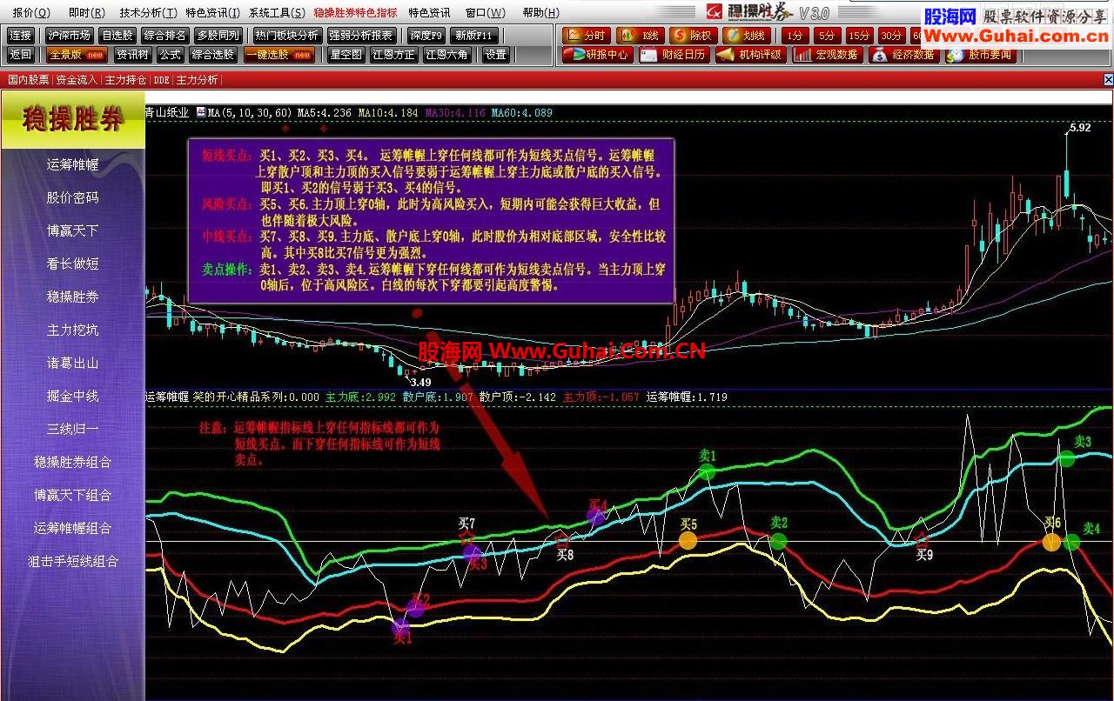Open the 自选股 watchlist
Viewport: 1114px width, 701px height.
point(117,36)
